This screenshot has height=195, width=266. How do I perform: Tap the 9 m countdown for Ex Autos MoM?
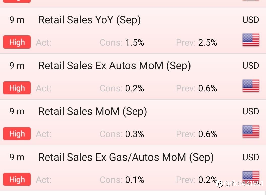tap(17, 66)
